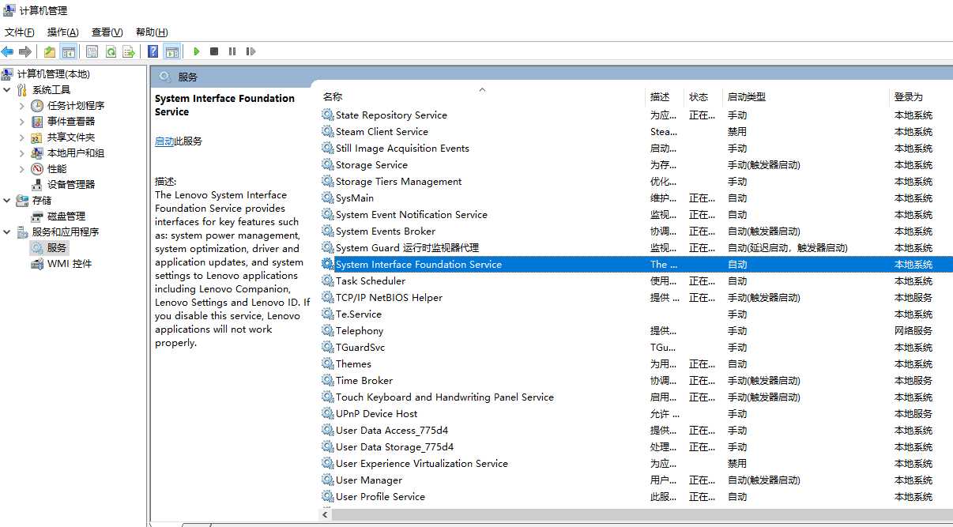Collapse the 系统工具 tree node
Image resolution: width=953 pixels, height=527 pixels.
pyautogui.click(x=7, y=89)
